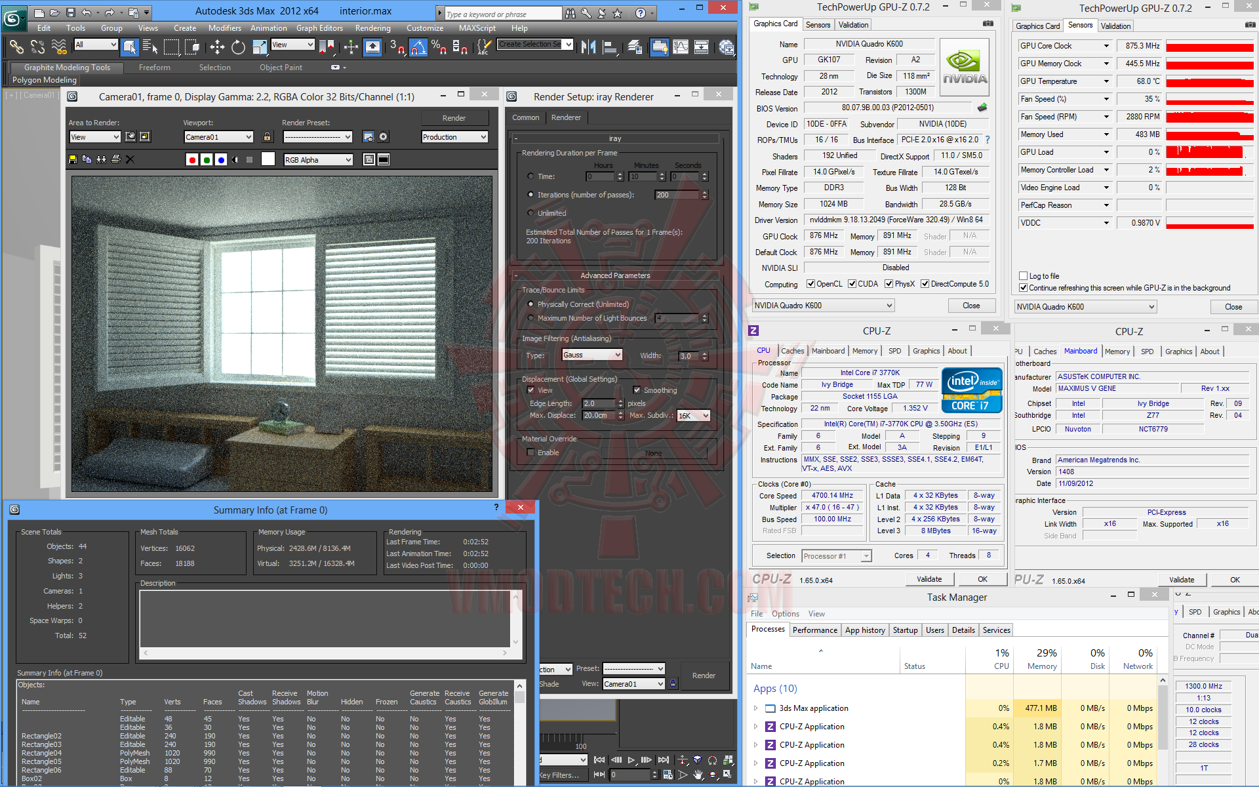Open the Curve Editor from toolbar
Image resolution: width=1259 pixels, height=787 pixels.
point(681,47)
